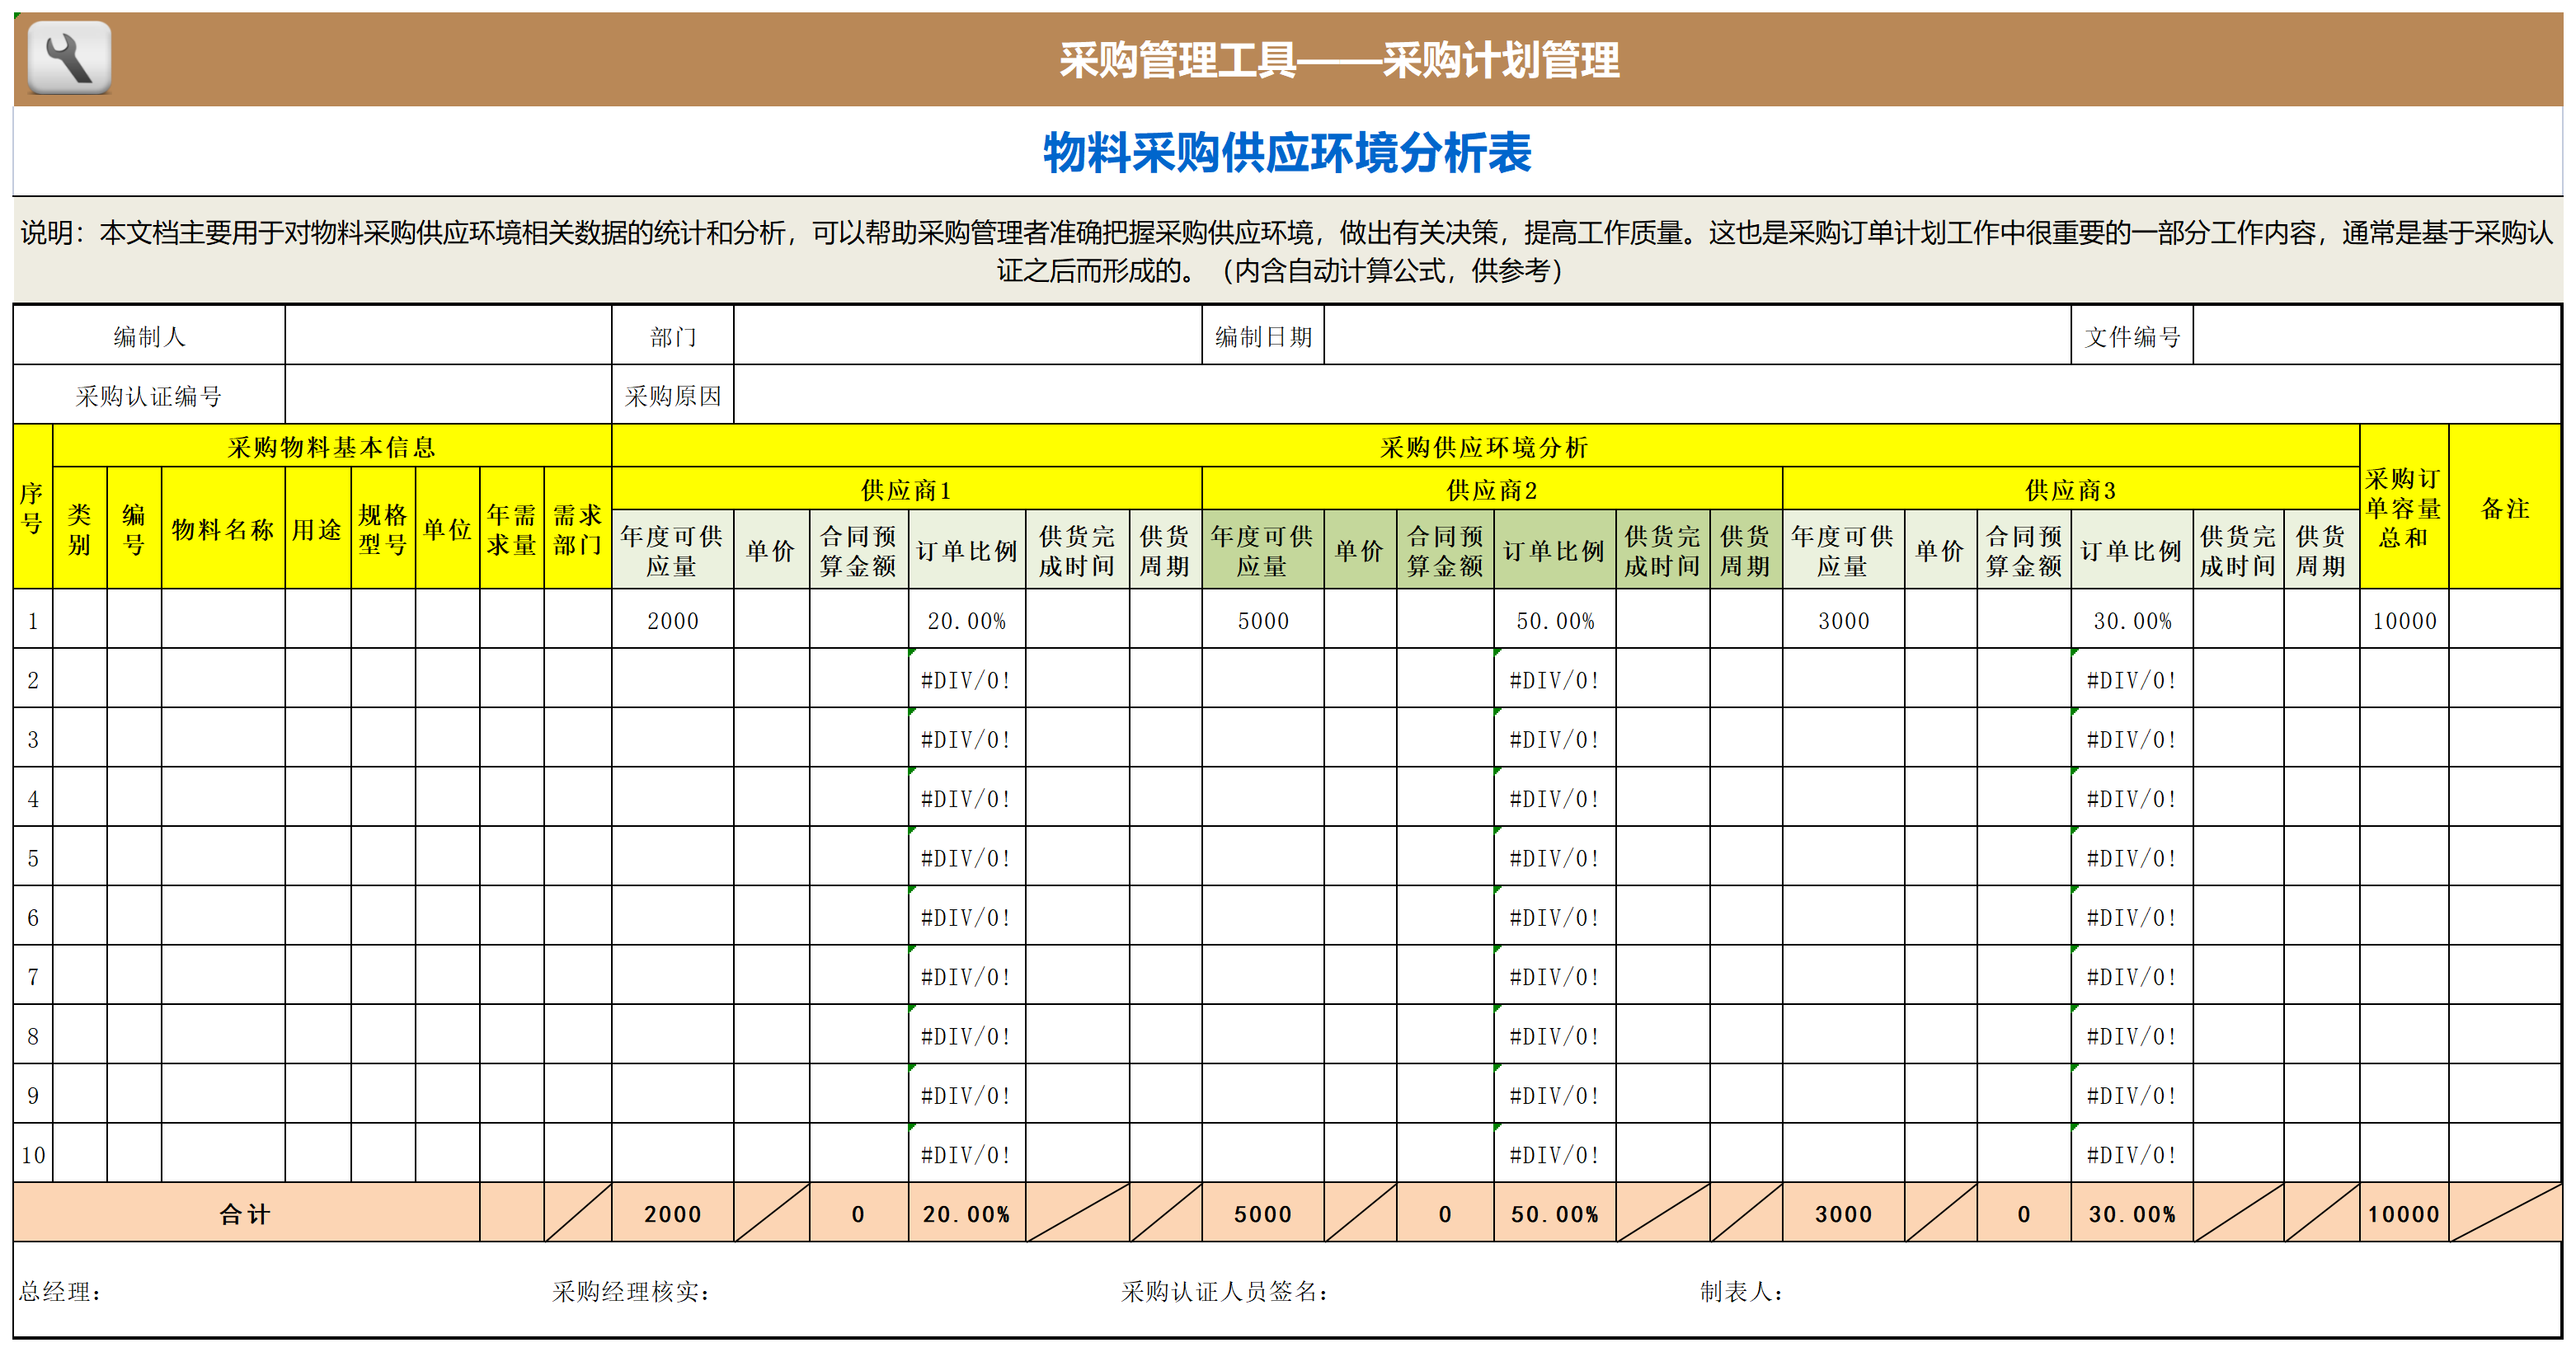Select the 用途 column header
The width and height of the screenshot is (2576, 1352).
318,528
